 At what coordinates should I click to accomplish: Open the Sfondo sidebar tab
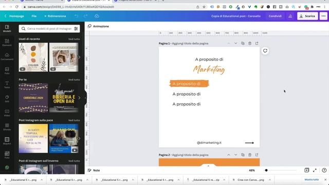point(7,127)
